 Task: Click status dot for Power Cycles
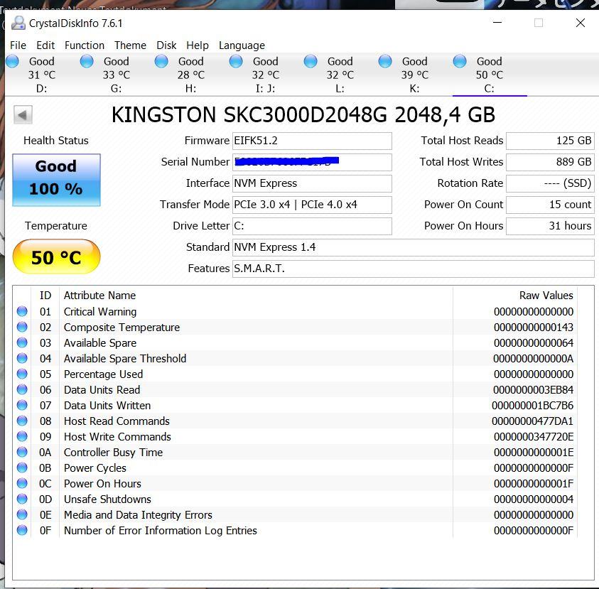point(22,468)
